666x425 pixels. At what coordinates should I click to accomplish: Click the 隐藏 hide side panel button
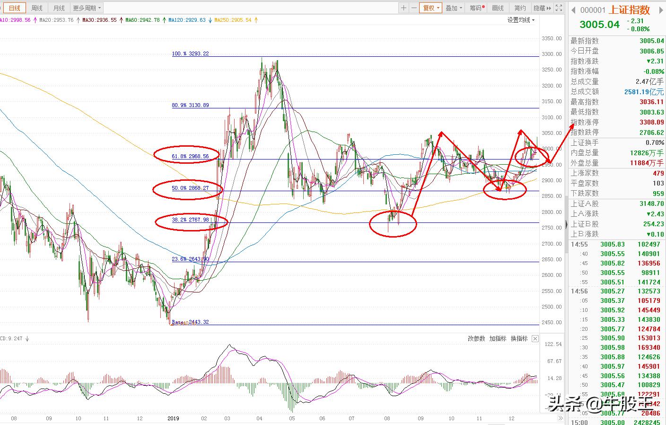[542, 8]
